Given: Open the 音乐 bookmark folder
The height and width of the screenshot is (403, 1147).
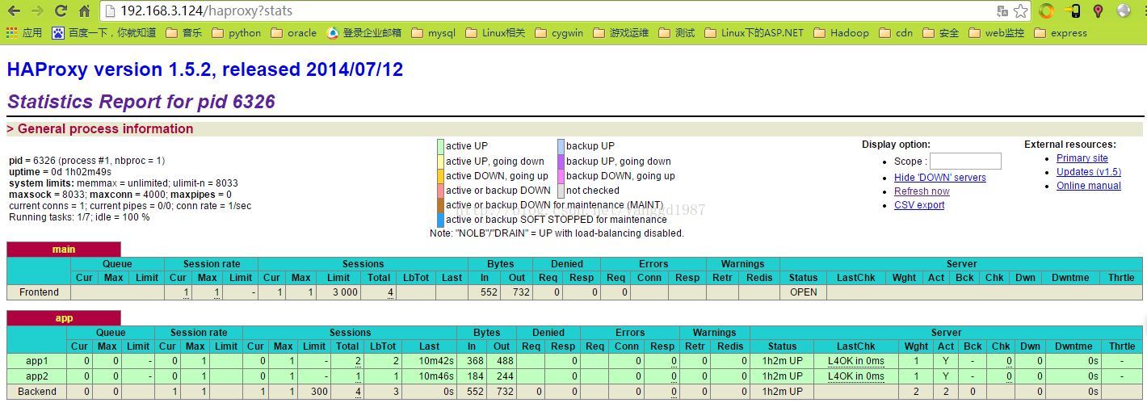Looking at the screenshot, I should pos(184,33).
